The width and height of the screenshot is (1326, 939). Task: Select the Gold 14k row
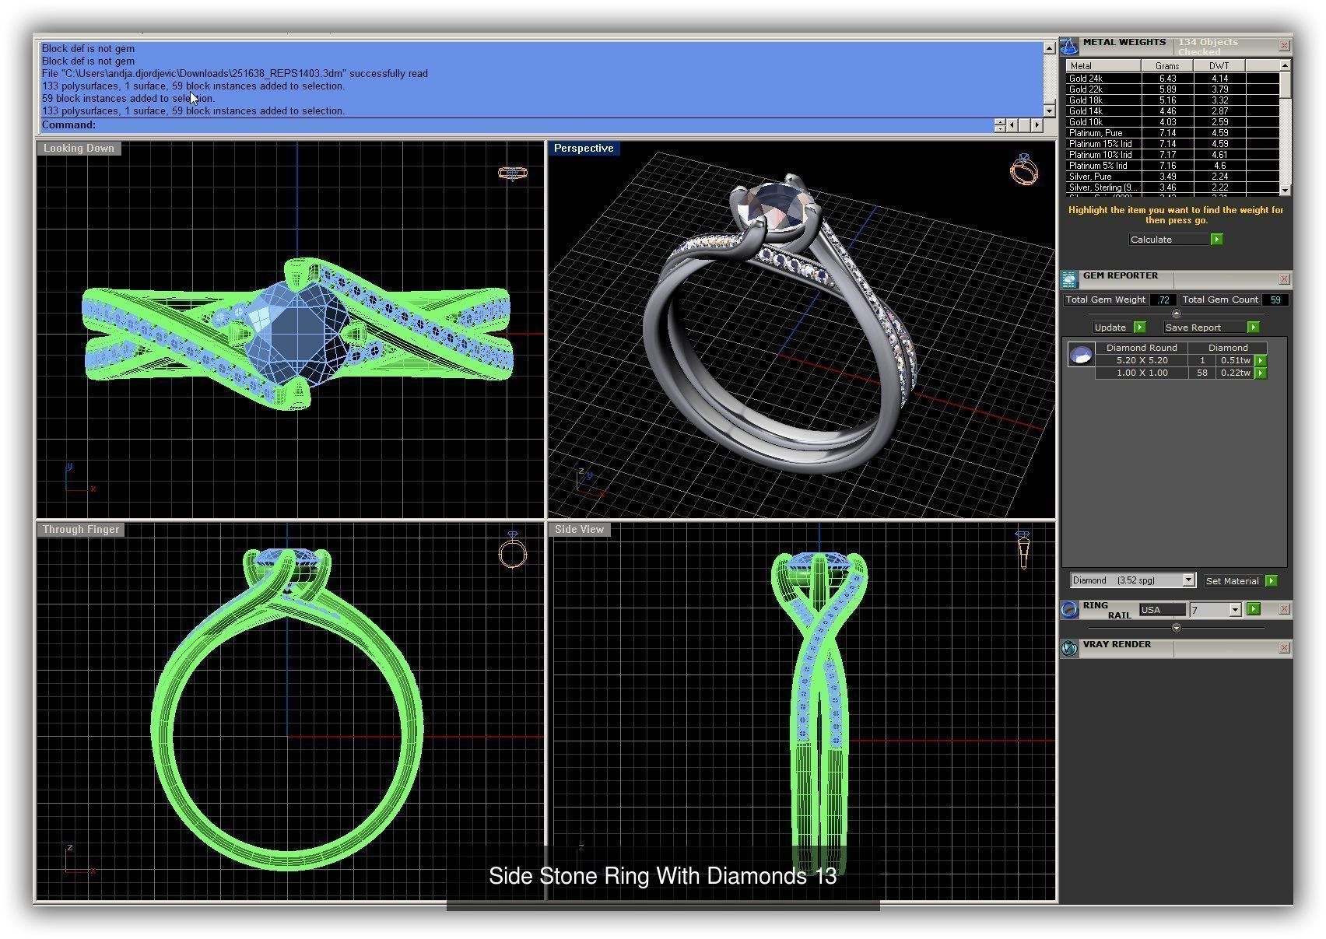click(1173, 111)
